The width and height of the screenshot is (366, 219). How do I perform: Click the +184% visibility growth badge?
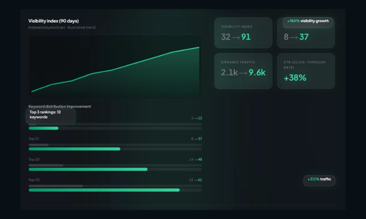coord(308,22)
